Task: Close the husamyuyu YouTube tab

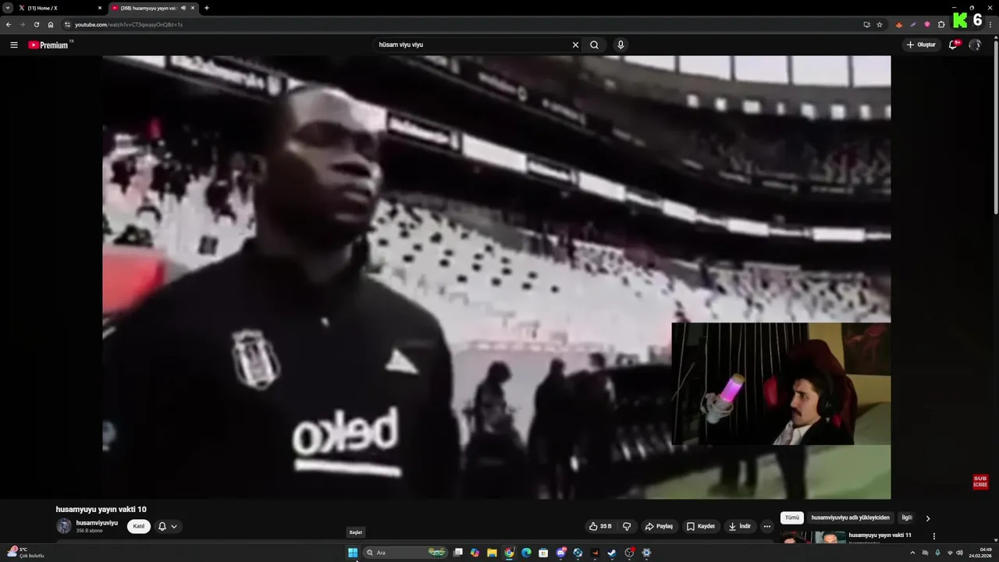Action: tap(193, 8)
